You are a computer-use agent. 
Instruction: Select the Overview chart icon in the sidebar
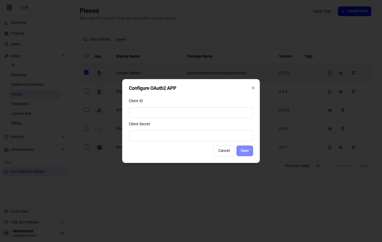click(x=6, y=23)
